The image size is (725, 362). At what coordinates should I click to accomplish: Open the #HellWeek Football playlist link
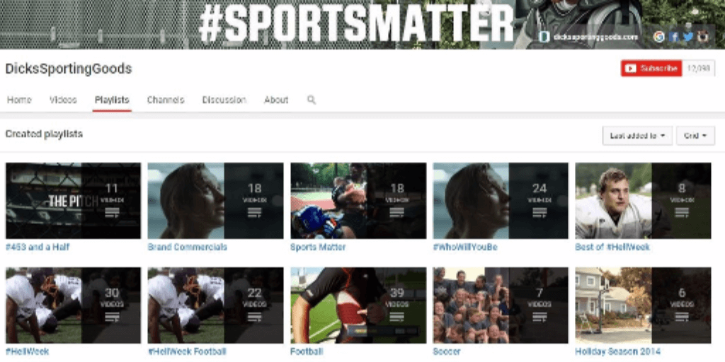click(x=187, y=351)
